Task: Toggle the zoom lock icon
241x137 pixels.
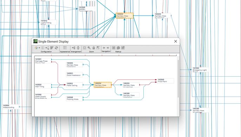Action: point(93,48)
